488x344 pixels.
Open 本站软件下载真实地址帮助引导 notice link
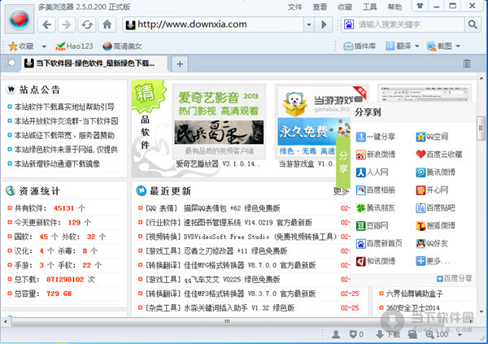(64, 107)
